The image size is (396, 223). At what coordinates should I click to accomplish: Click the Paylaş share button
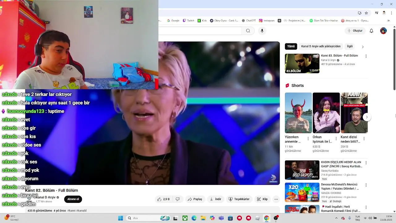click(195, 199)
